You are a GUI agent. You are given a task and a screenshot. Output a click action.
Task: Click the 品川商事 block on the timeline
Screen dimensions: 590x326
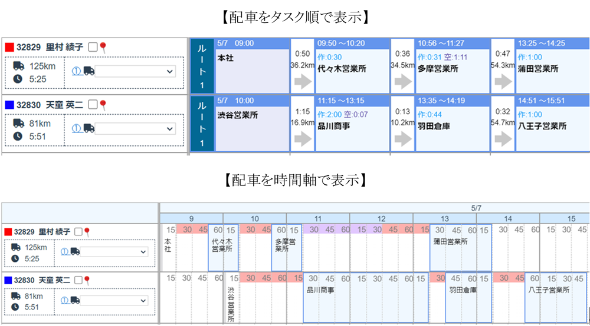coord(366,298)
